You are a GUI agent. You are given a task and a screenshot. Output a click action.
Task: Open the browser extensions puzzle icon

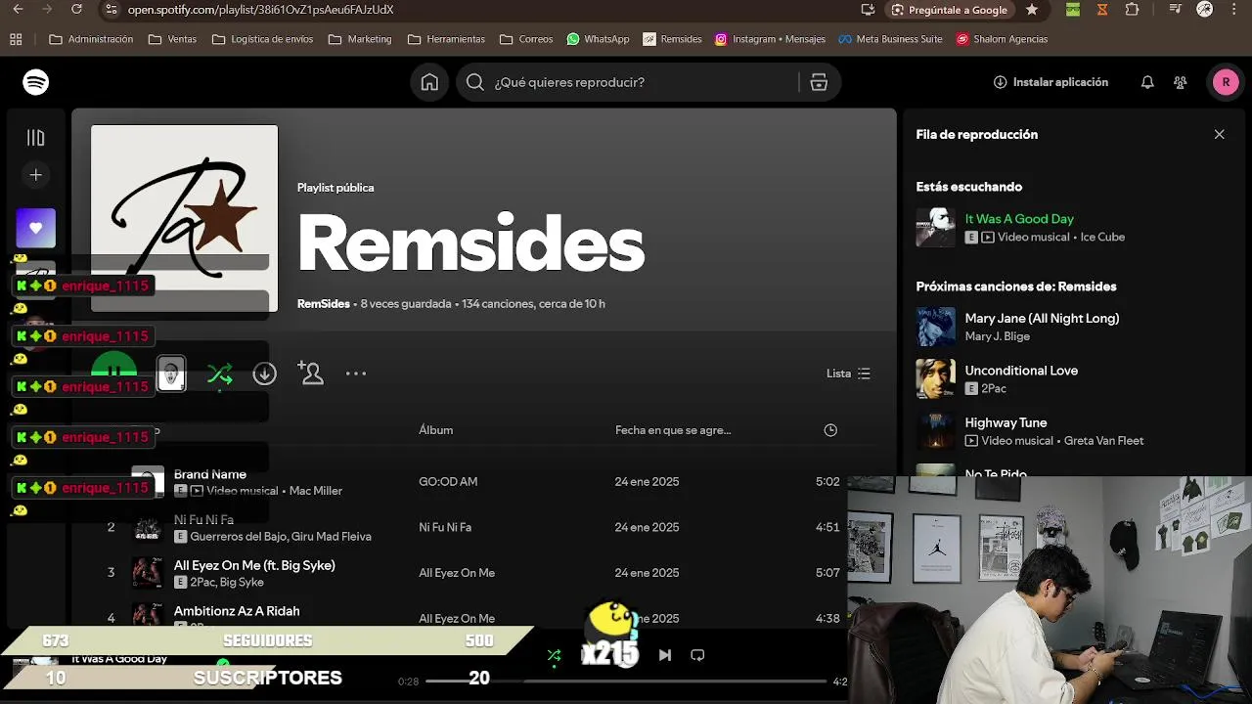[1132, 10]
